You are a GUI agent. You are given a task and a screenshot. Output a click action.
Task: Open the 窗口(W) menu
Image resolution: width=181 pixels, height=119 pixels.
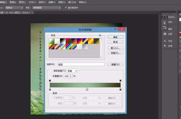(x=72, y=2)
